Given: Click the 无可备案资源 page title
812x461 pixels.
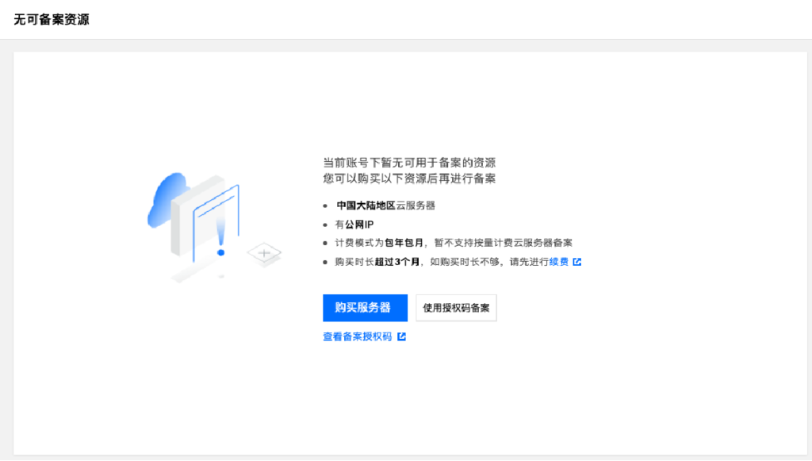Looking at the screenshot, I should (x=50, y=19).
